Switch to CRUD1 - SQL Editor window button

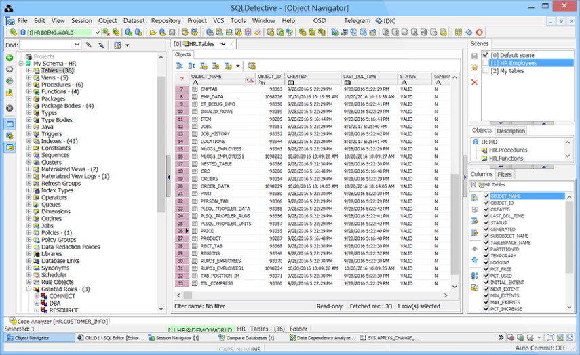[x=111, y=337]
